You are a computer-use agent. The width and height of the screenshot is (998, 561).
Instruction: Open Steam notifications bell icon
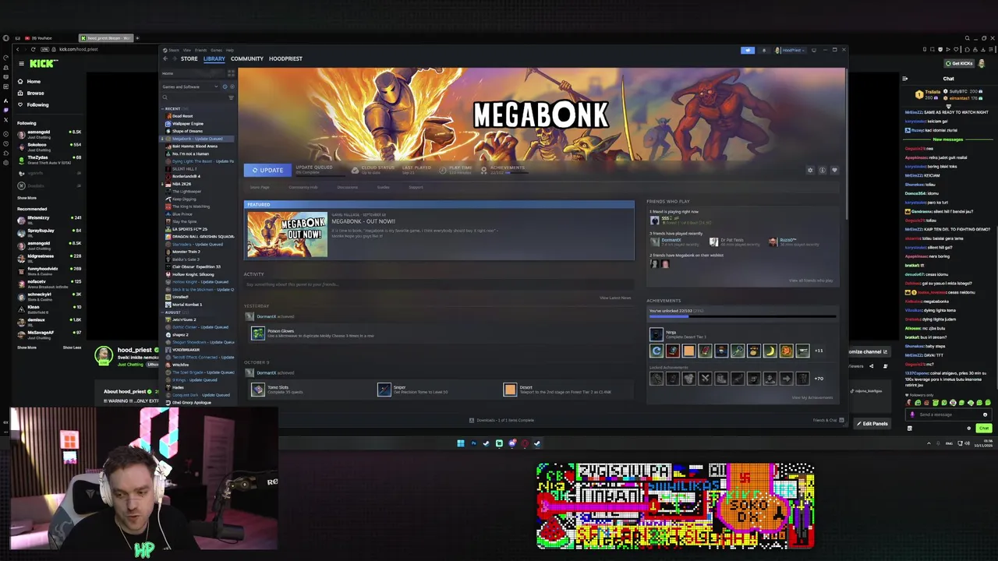point(764,50)
